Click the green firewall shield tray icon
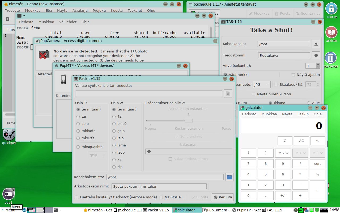 317,210
